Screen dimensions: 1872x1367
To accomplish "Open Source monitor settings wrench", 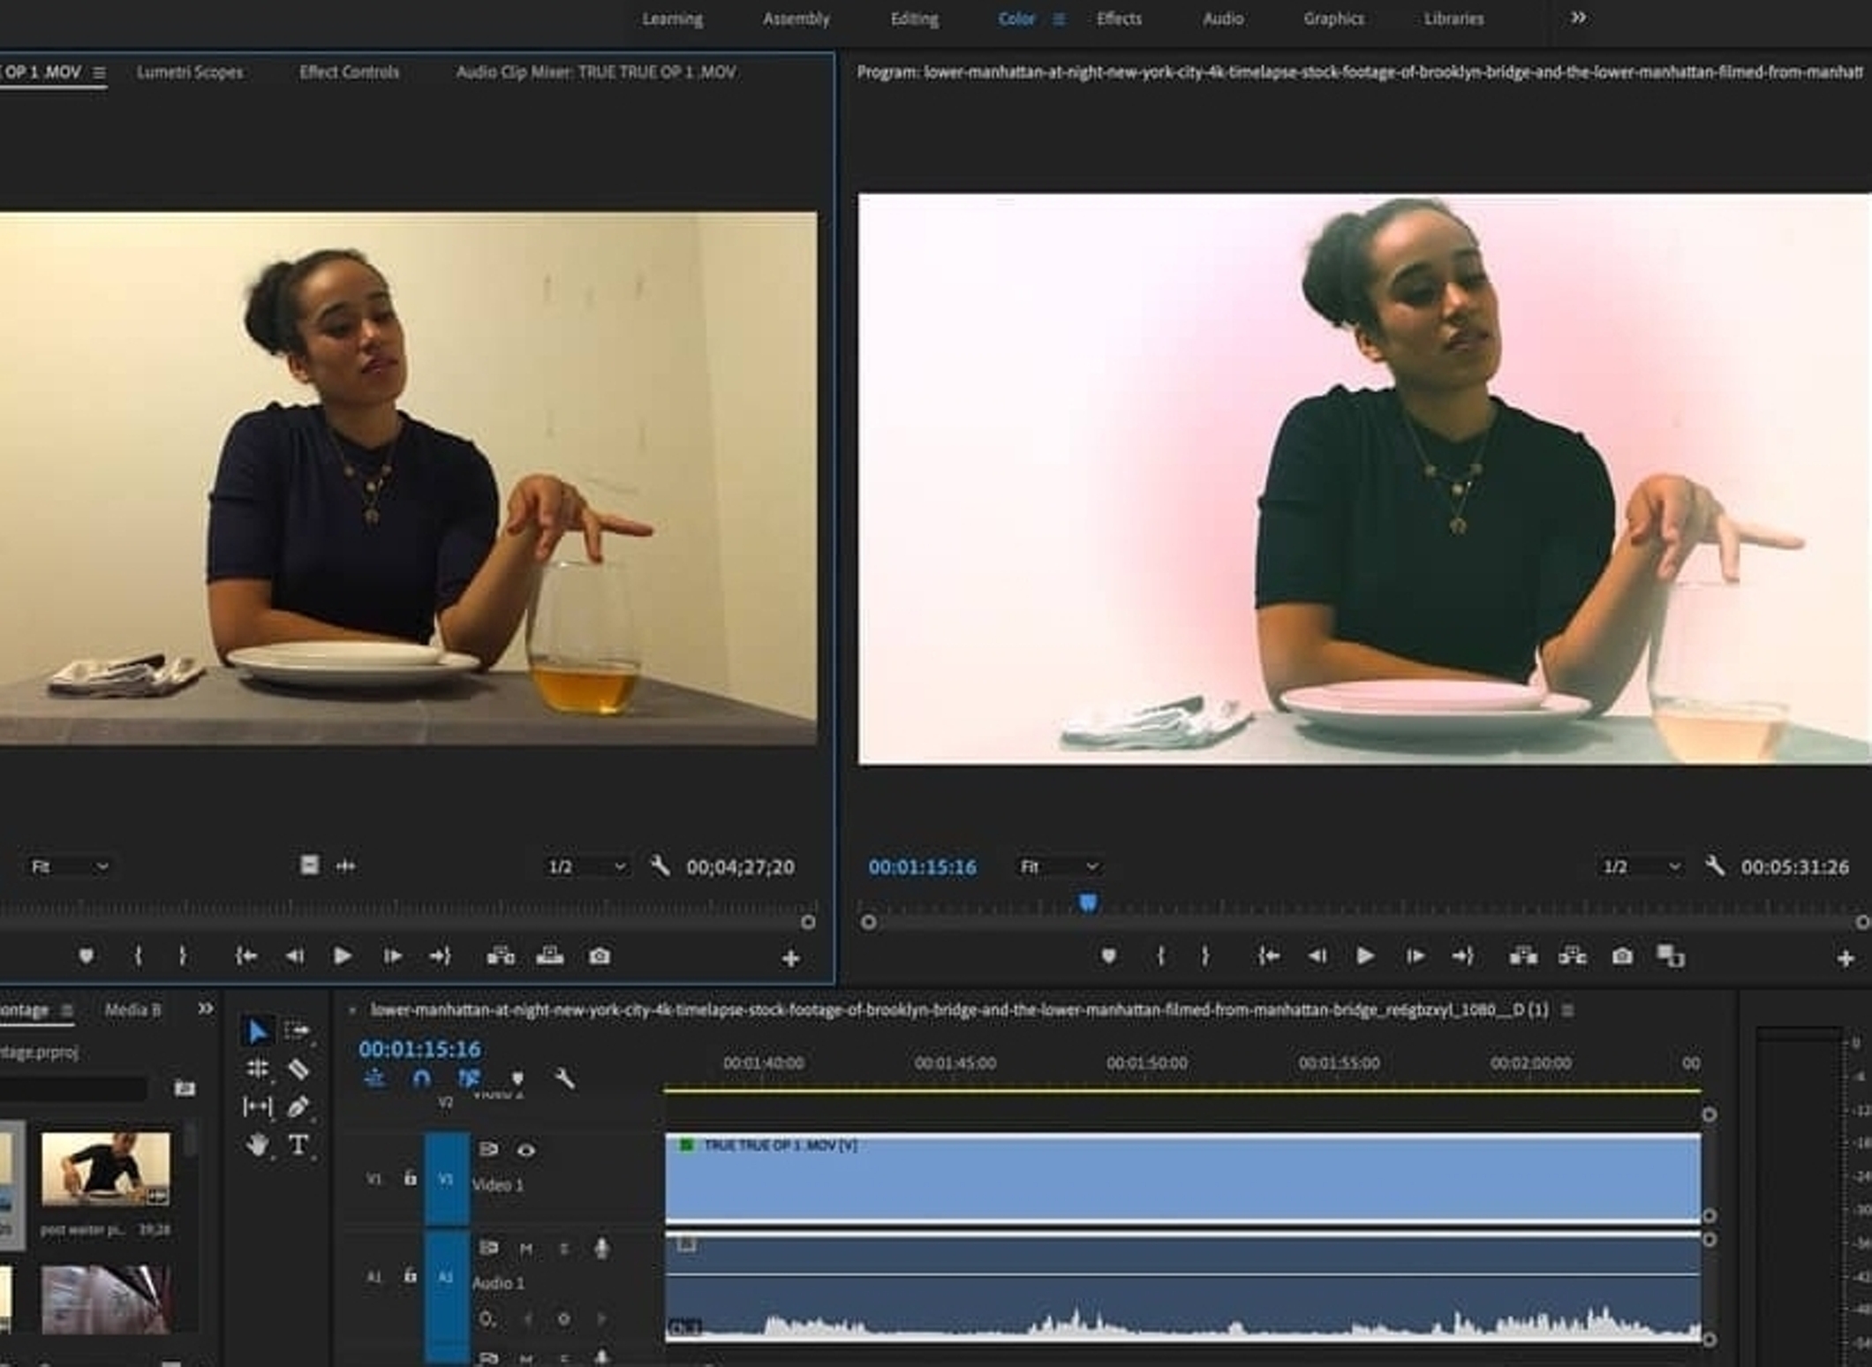I will click(660, 866).
